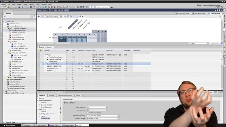Switch to Topology view
The image size is (226, 127).
(183, 13)
